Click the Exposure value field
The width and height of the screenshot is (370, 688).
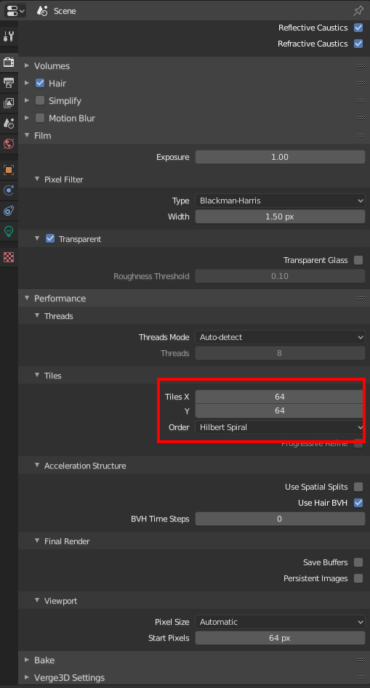[x=280, y=157]
